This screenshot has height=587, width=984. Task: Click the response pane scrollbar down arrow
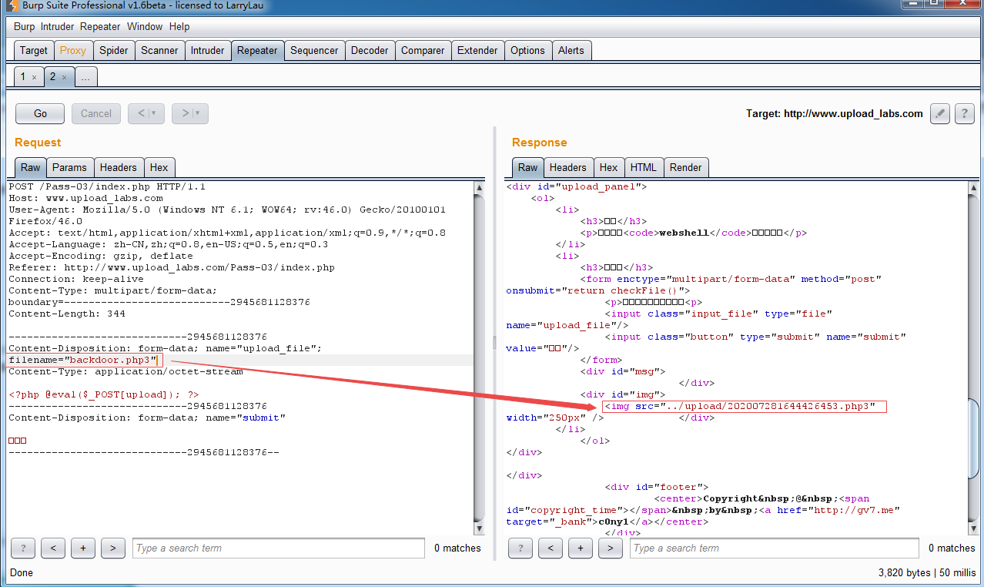[974, 528]
